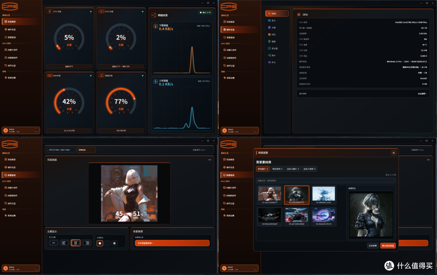This screenshot has height=275, width=437.
Task: Click the orange 打开背景素材库 button
Action: (x=172, y=243)
